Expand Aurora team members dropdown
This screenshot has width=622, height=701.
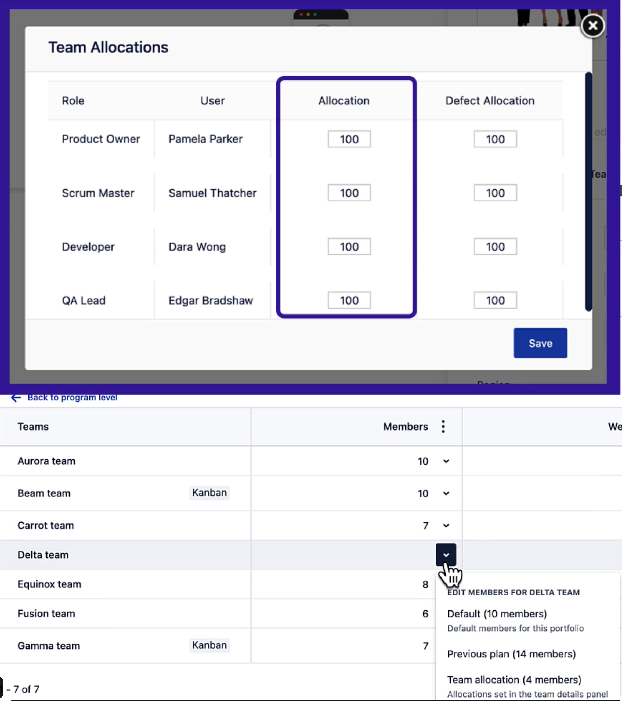click(x=446, y=461)
